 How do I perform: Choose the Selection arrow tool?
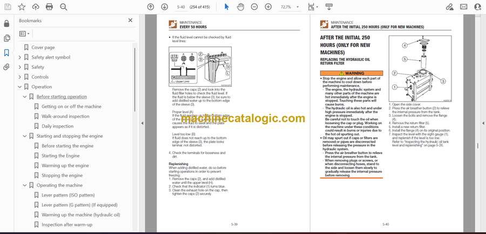point(227,7)
